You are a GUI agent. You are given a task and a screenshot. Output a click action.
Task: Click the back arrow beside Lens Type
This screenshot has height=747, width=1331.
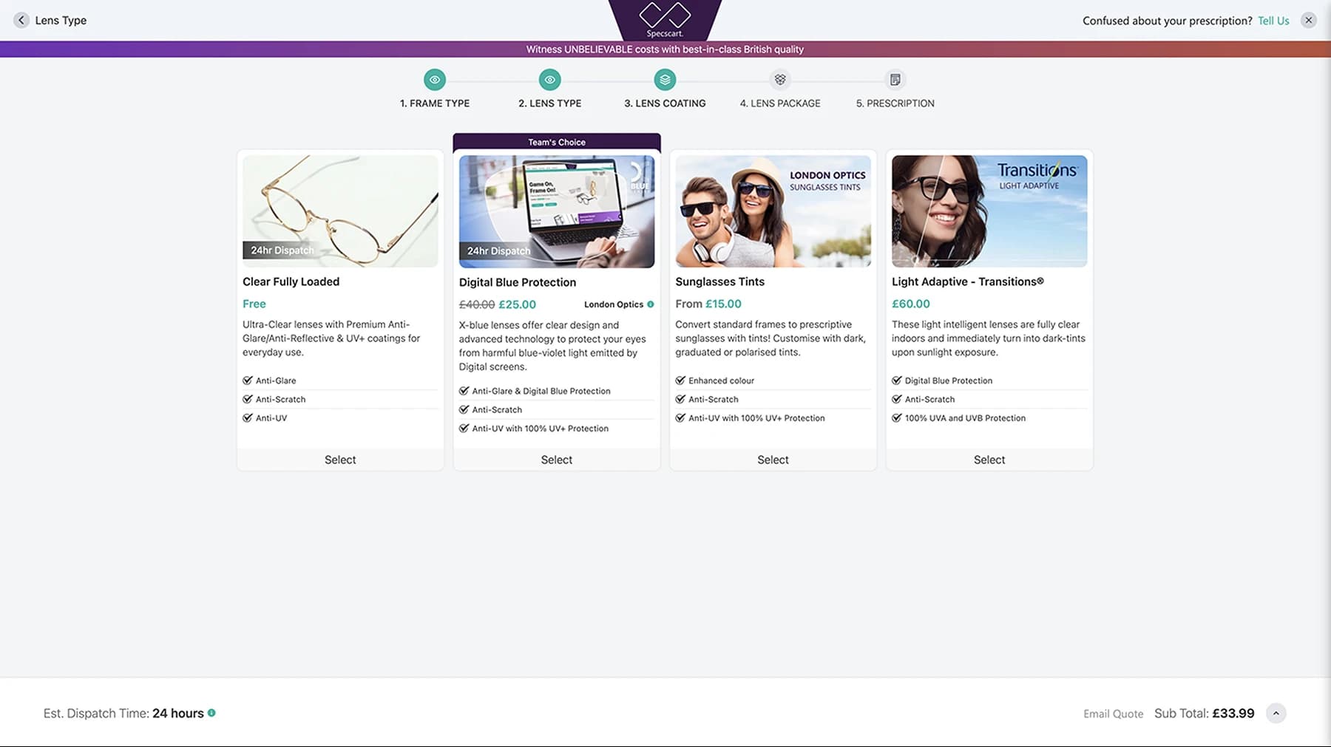click(x=21, y=20)
